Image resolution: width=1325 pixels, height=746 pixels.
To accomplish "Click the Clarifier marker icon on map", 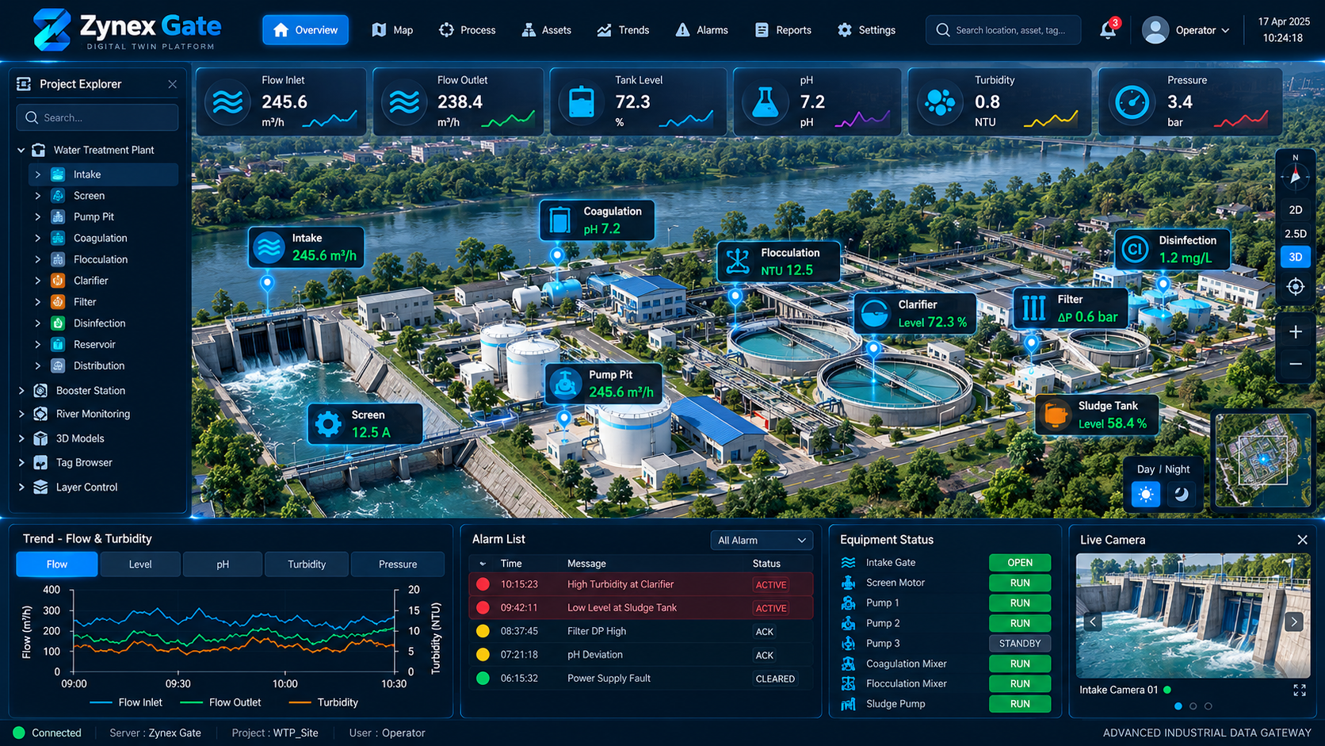I will click(875, 314).
